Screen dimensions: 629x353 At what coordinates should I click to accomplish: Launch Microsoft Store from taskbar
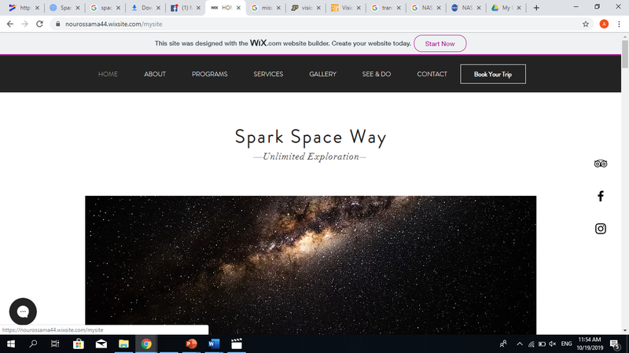[x=78, y=344]
